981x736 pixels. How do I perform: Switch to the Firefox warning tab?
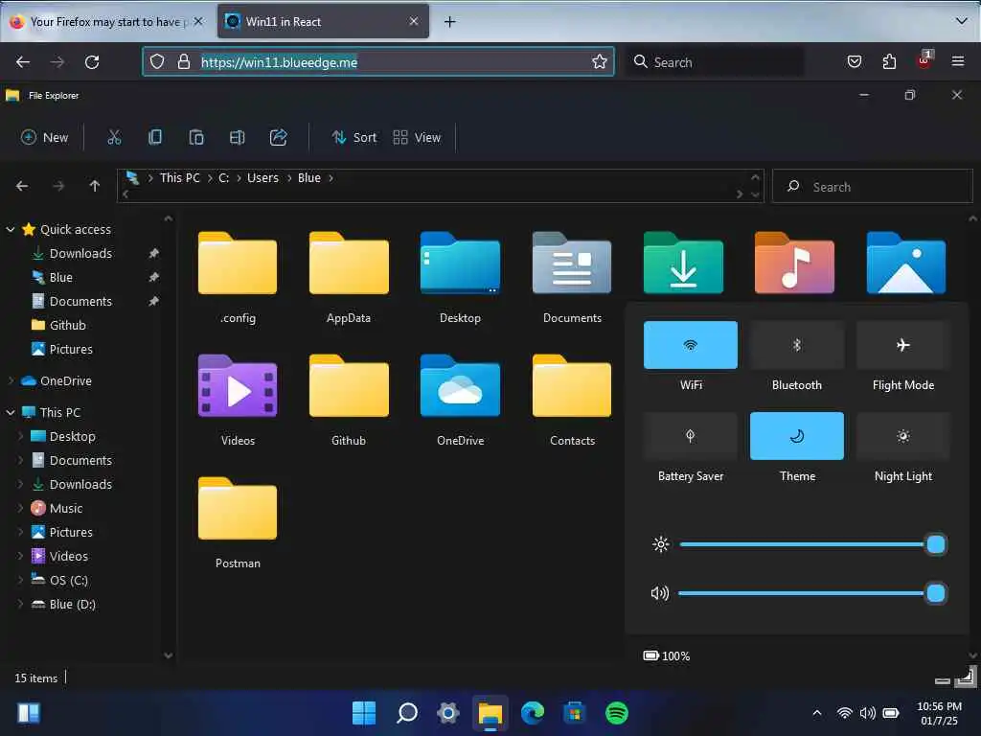[x=107, y=22]
